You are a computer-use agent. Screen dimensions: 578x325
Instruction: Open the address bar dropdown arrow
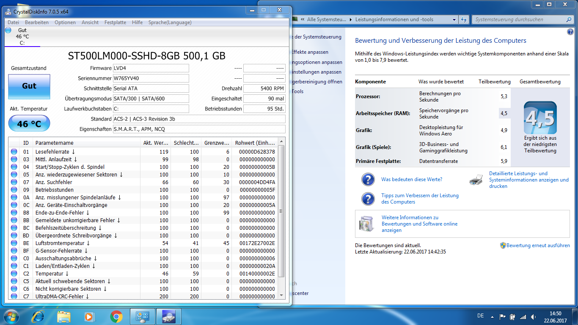click(x=454, y=19)
